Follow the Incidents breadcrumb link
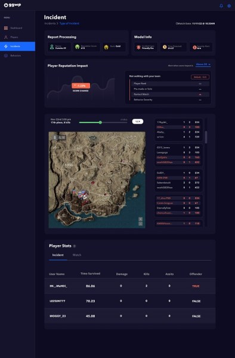Image resolution: width=235 pixels, height=358 pixels. [50, 23]
